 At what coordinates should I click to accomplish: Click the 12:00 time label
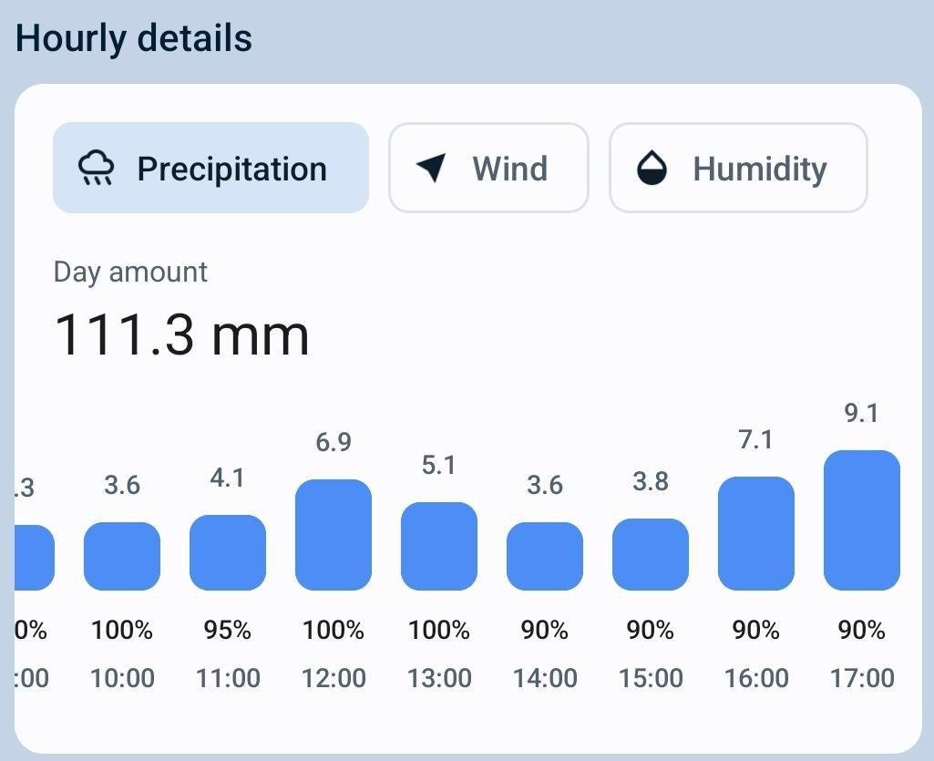pos(334,678)
